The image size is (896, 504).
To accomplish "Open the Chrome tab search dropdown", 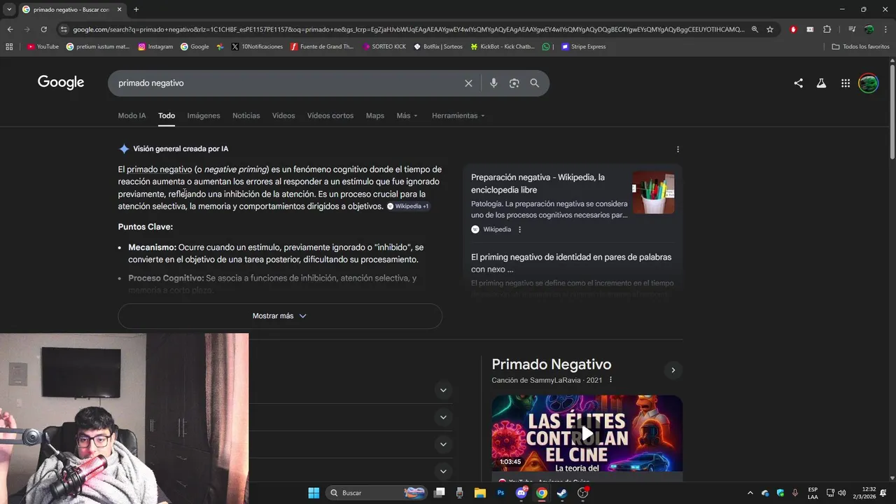I will (9, 10).
